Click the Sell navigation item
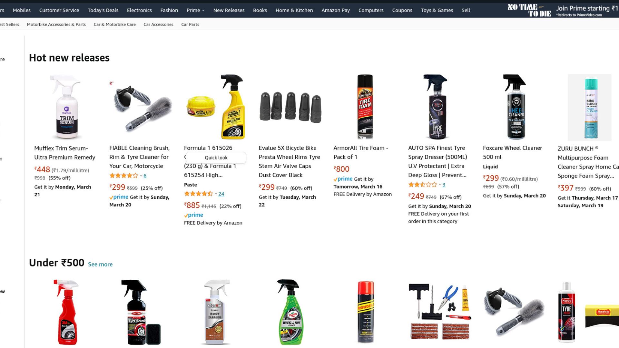The height and width of the screenshot is (348, 619). [466, 10]
